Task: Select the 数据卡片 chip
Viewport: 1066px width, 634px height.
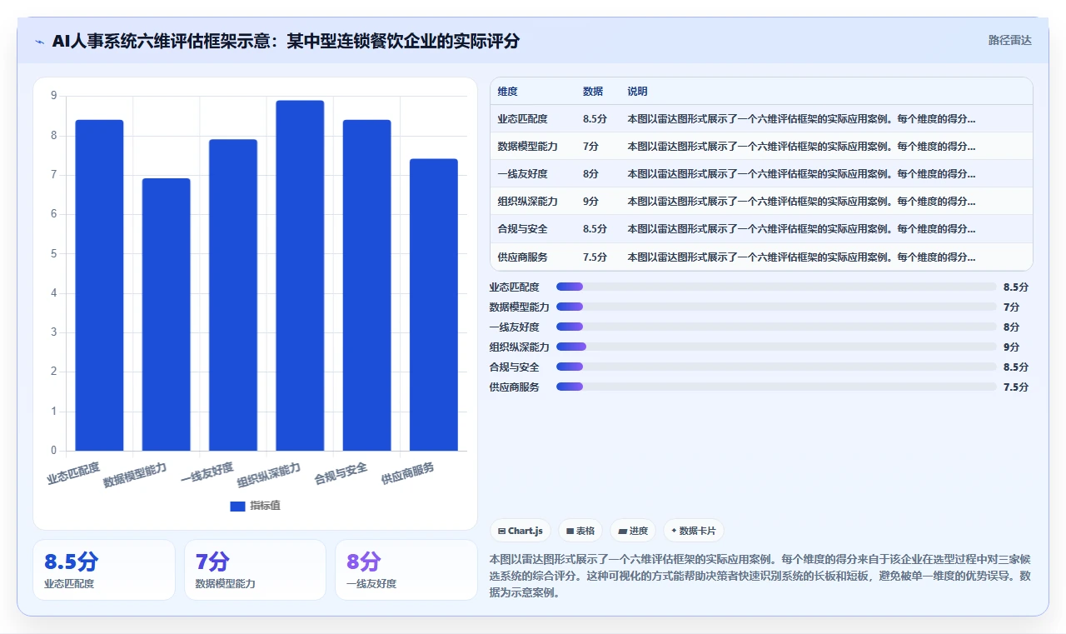Action: (694, 531)
